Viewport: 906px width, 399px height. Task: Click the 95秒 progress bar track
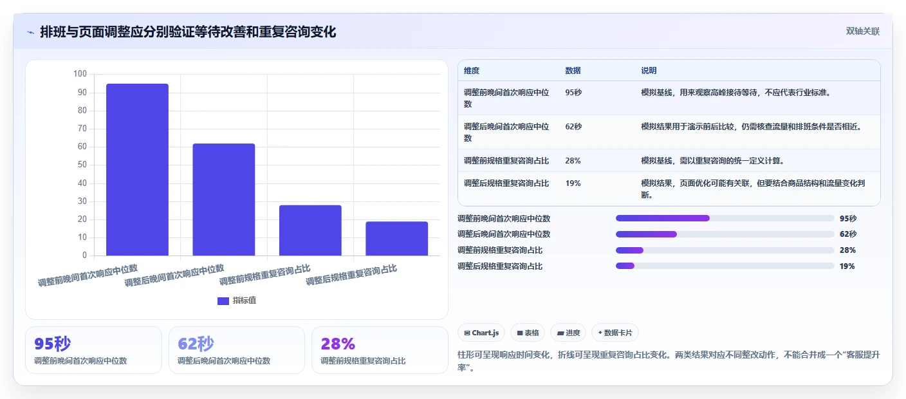pyautogui.click(x=725, y=218)
